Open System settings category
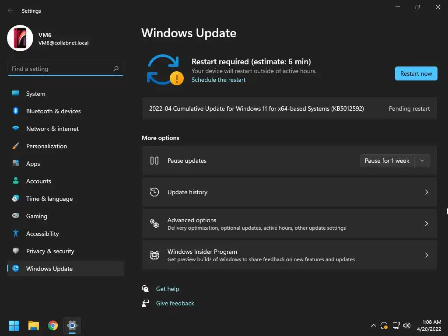Viewport: 448px width, 336px height. 66,94
